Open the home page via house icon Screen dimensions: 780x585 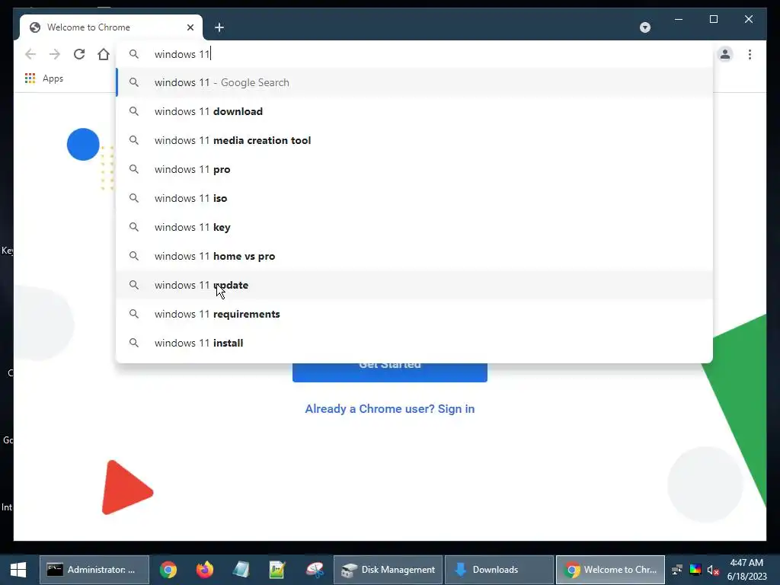[x=104, y=54]
